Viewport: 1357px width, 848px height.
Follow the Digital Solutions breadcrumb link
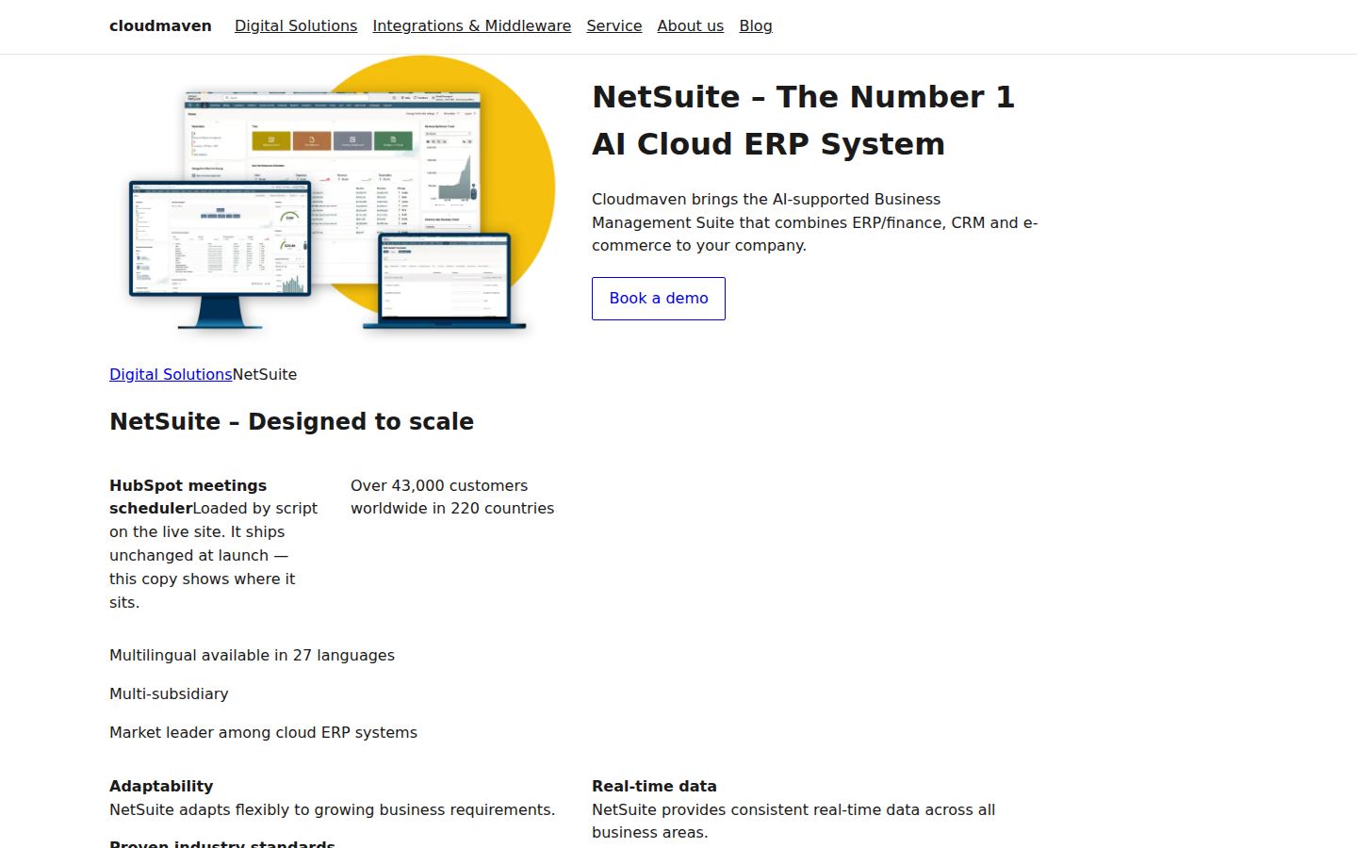[171, 374]
